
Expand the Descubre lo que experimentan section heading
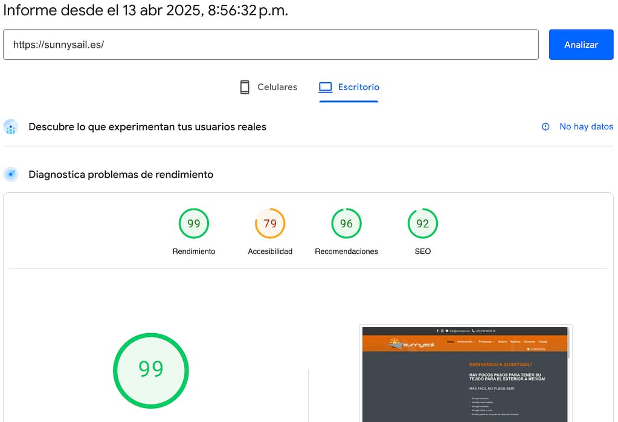(x=147, y=127)
